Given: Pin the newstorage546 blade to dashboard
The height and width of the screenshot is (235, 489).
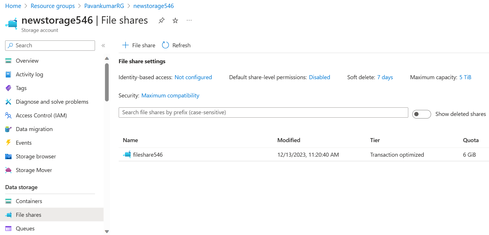Looking at the screenshot, I should 161,21.
